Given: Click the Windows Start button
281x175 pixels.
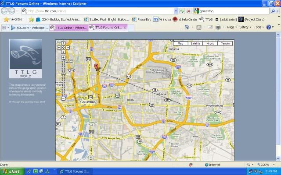Looking at the screenshot, I should 12,171.
